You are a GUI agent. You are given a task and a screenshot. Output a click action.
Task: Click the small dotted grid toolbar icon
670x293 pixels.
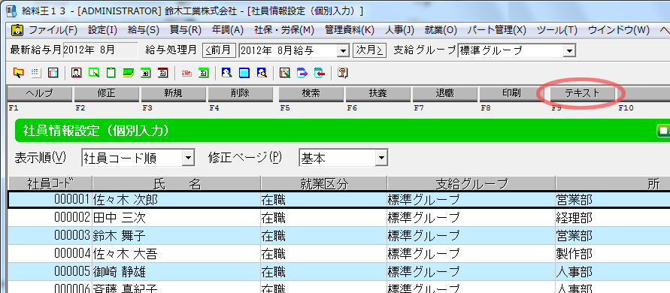click(x=36, y=73)
